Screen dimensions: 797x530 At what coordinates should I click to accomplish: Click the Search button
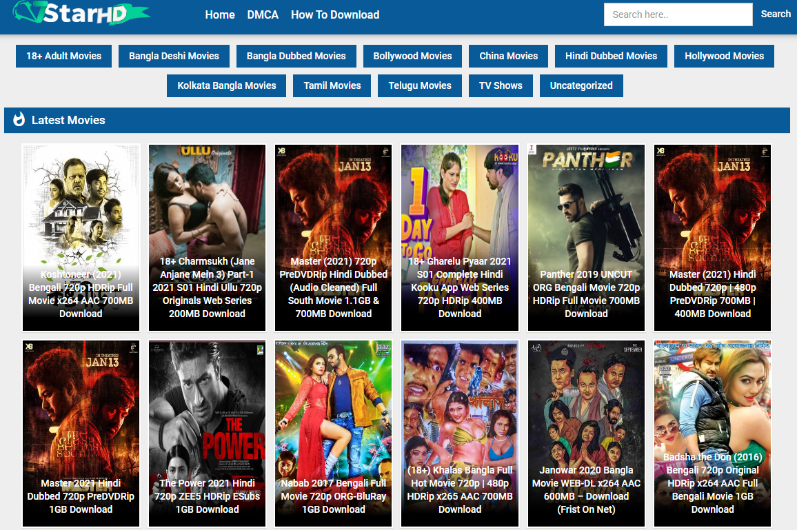tap(775, 14)
